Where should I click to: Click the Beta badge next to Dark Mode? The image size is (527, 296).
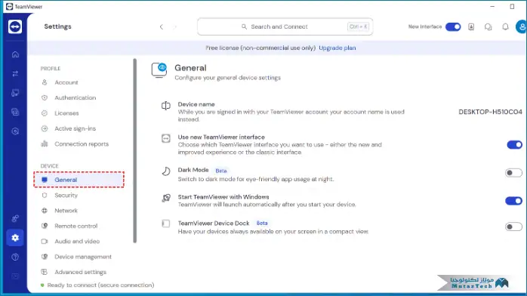(221, 171)
